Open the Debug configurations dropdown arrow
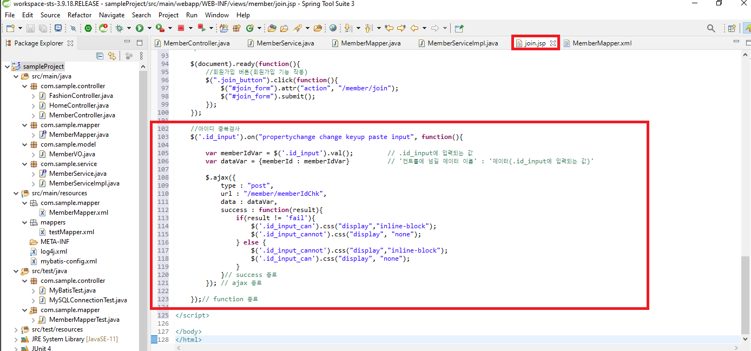 [x=129, y=28]
